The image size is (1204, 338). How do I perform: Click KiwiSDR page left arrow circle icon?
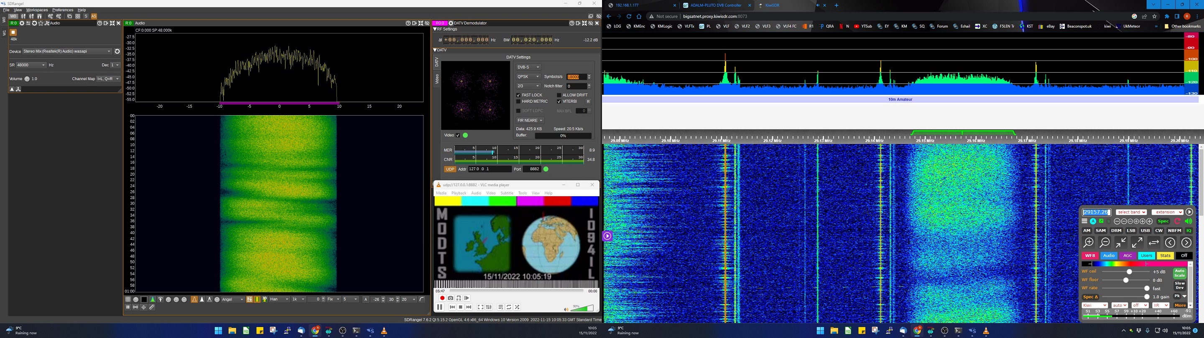point(1171,243)
